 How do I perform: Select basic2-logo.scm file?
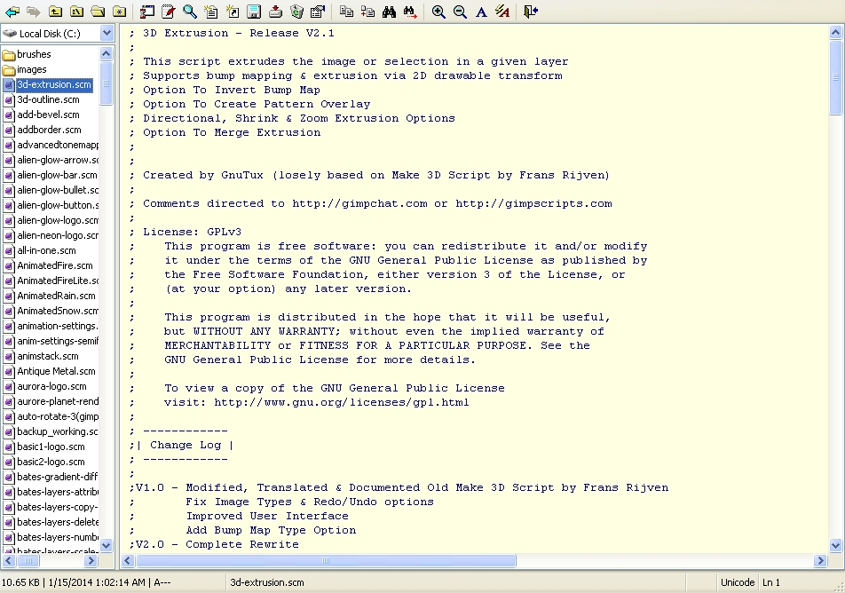tap(51, 462)
